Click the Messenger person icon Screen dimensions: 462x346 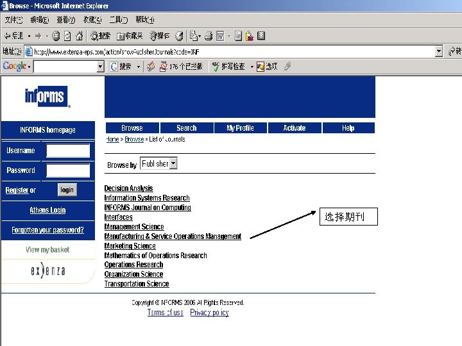(x=250, y=36)
